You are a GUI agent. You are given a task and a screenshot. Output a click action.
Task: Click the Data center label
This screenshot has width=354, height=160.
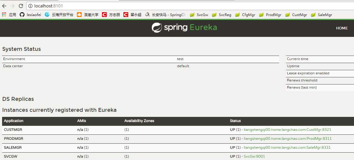tap(13, 66)
